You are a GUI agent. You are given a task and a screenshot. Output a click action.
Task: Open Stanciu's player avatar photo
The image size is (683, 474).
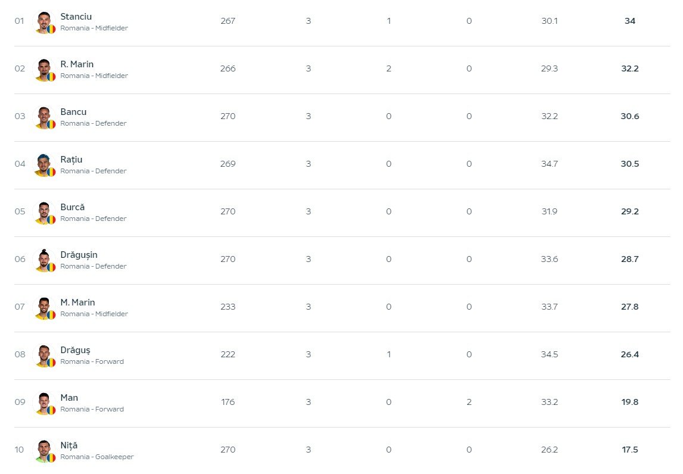[x=44, y=22]
